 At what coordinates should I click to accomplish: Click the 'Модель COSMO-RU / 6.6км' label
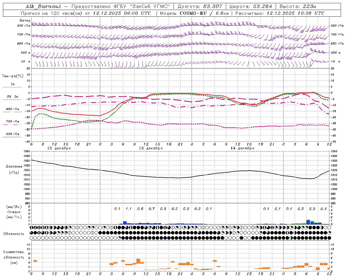click(194, 13)
